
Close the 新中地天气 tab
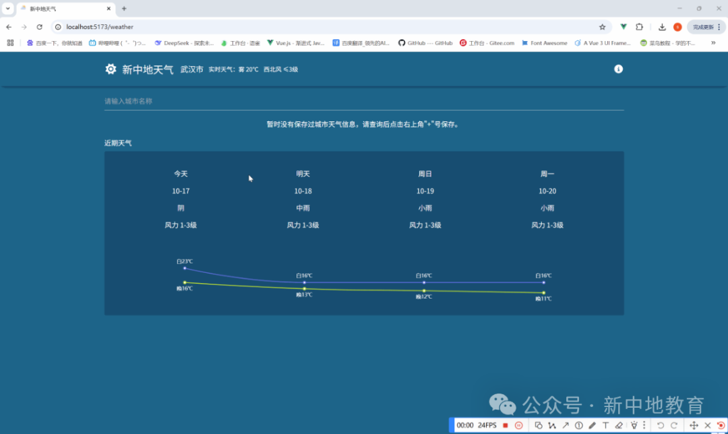(109, 9)
